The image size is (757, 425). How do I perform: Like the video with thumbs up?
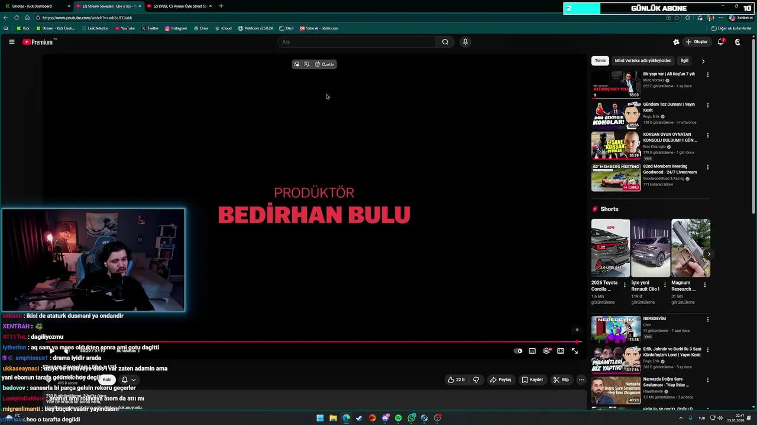pyautogui.click(x=456, y=380)
